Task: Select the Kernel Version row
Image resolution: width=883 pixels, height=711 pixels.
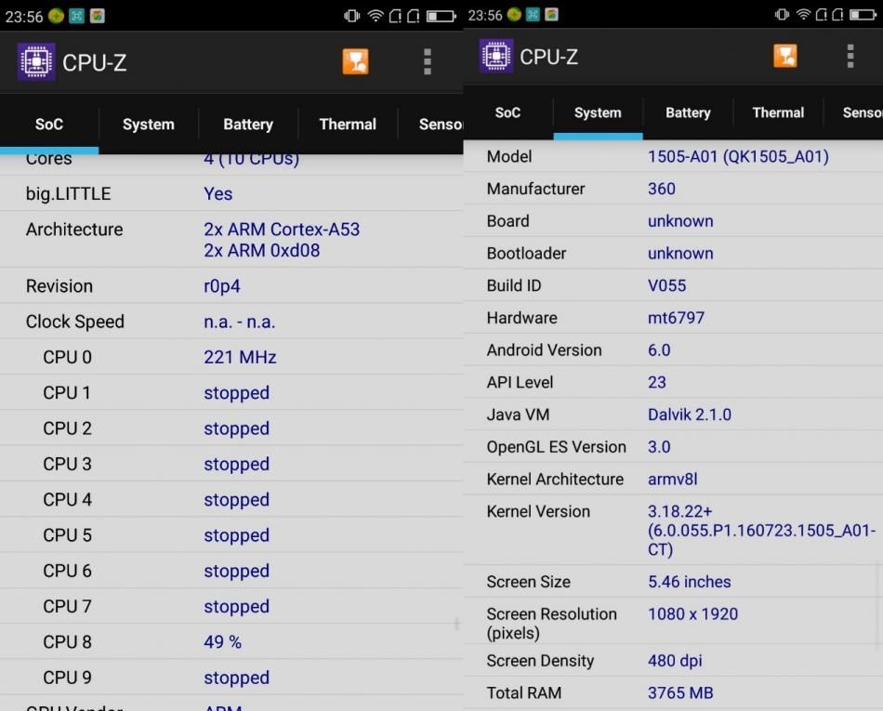Action: tap(673, 530)
